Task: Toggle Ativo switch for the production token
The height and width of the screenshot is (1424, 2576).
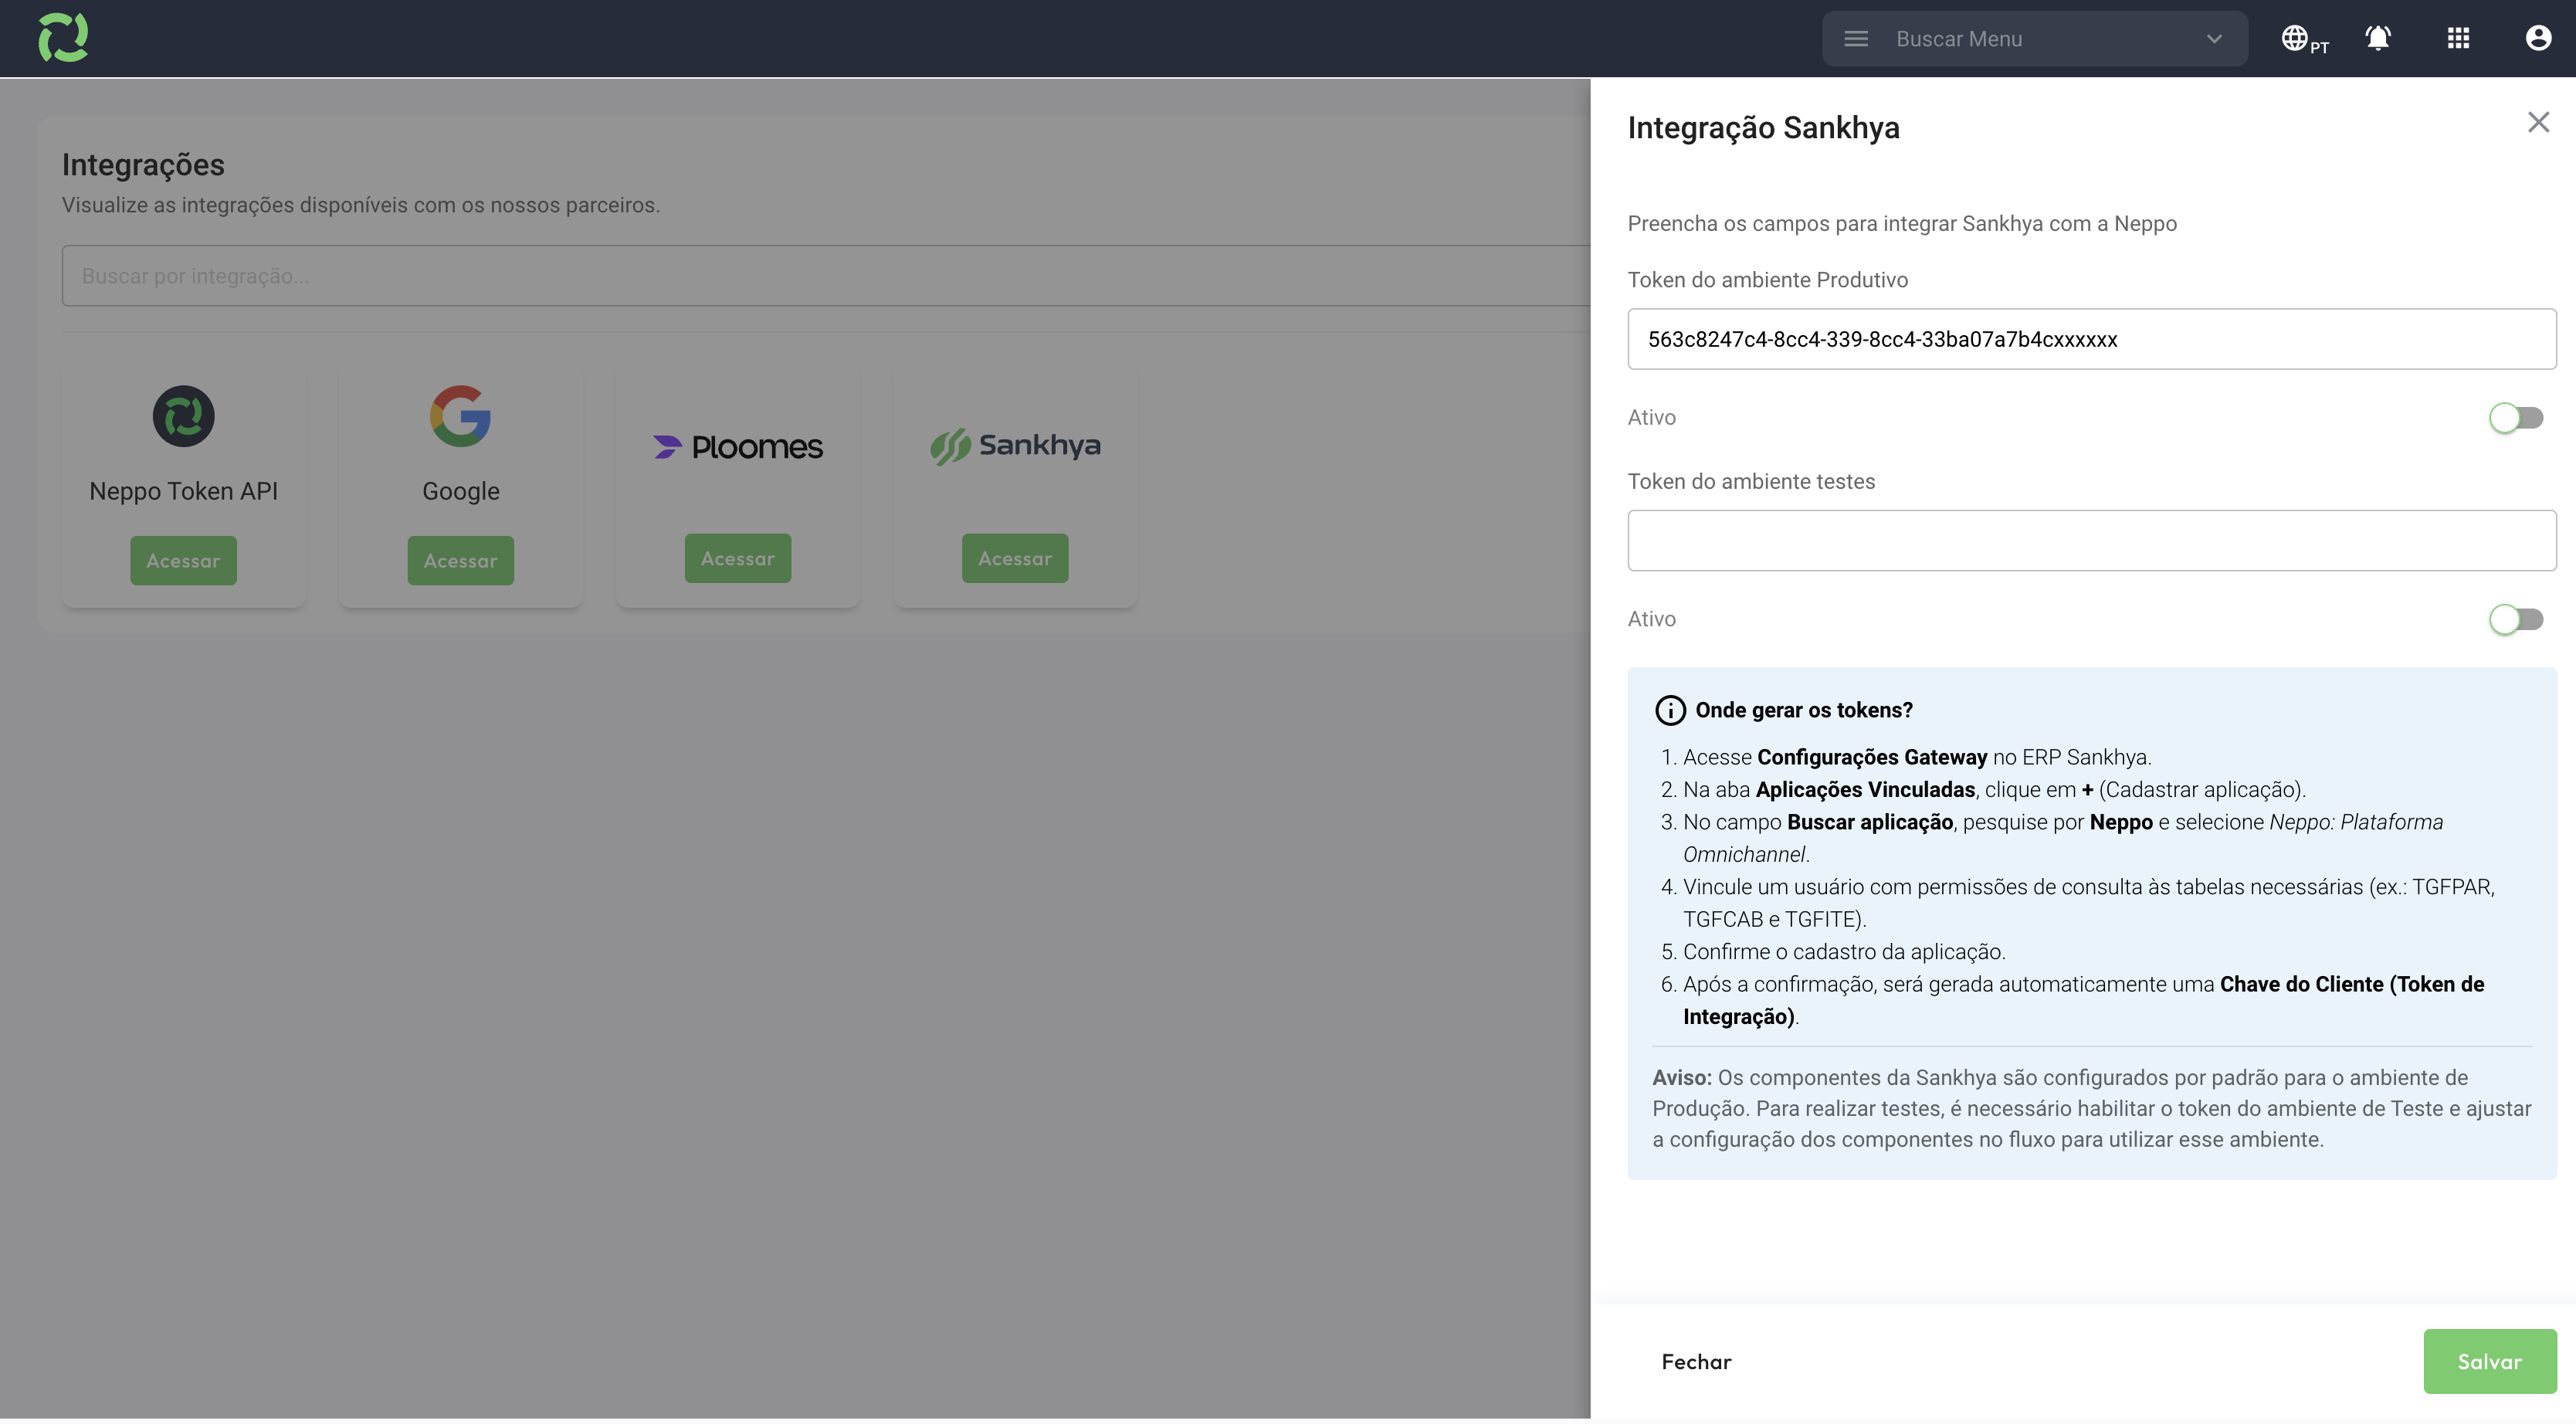Action: [2516, 418]
